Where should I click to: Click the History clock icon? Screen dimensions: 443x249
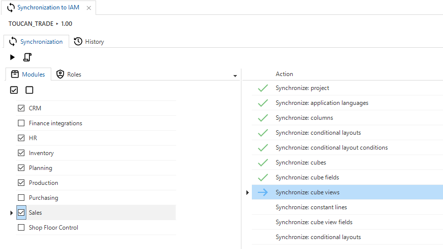coord(78,41)
